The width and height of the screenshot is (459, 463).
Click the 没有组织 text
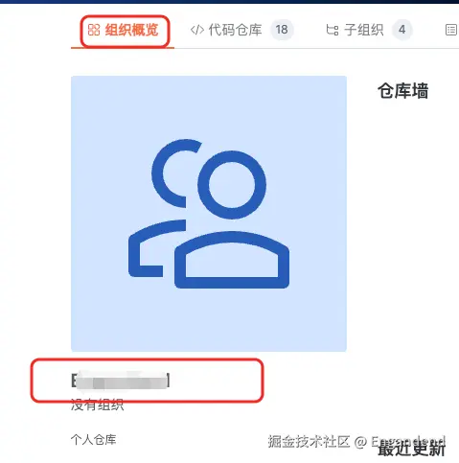tap(97, 405)
